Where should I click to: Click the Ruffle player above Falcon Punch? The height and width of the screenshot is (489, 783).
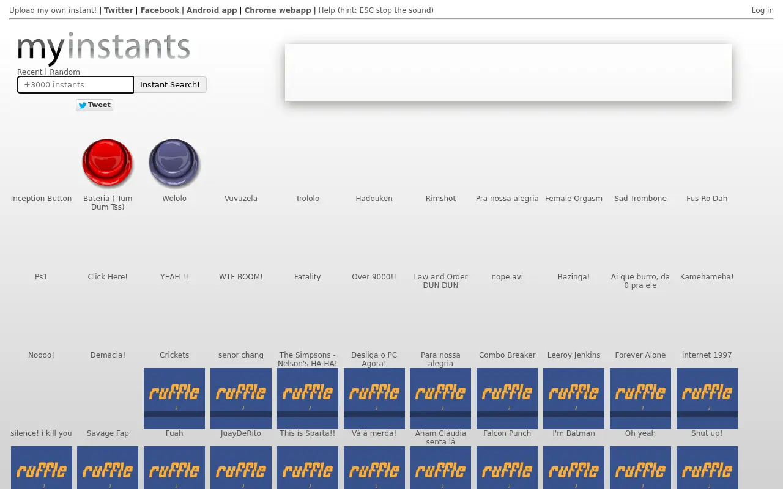pos(507,399)
